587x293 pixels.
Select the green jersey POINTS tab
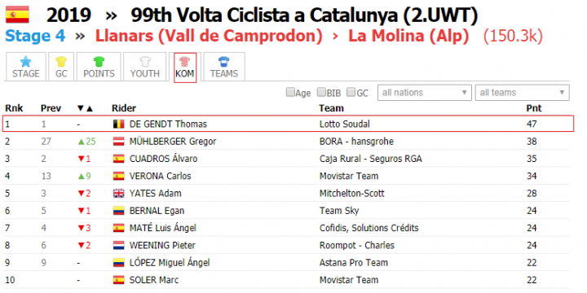(99, 67)
